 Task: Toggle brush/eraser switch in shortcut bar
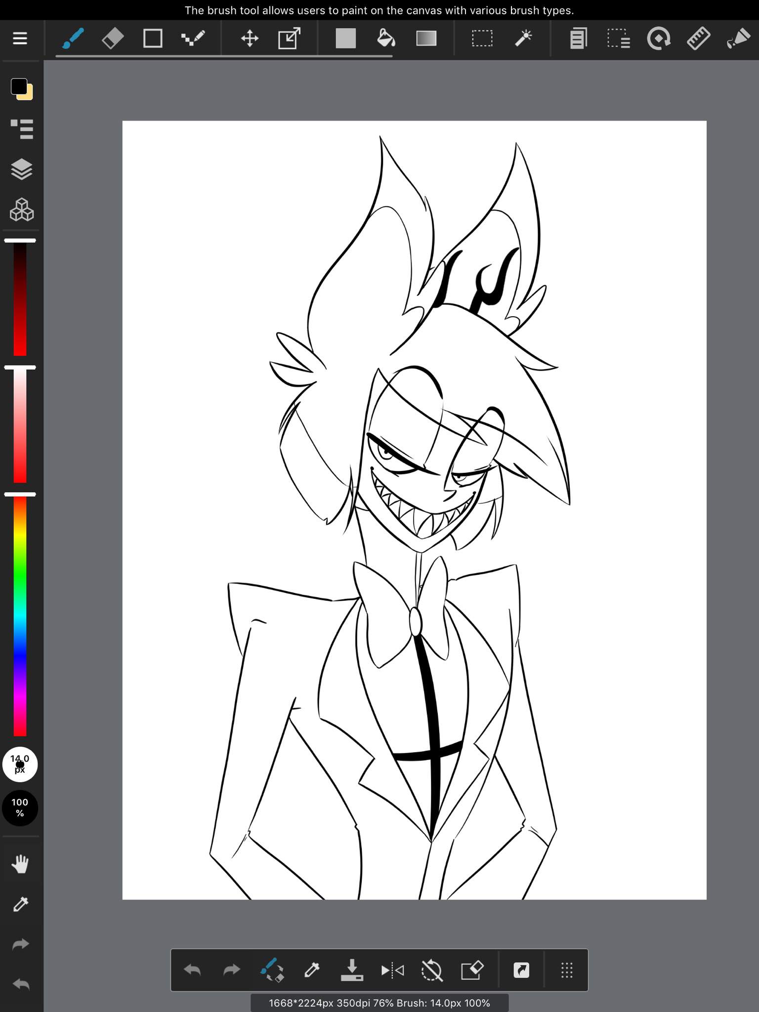272,970
